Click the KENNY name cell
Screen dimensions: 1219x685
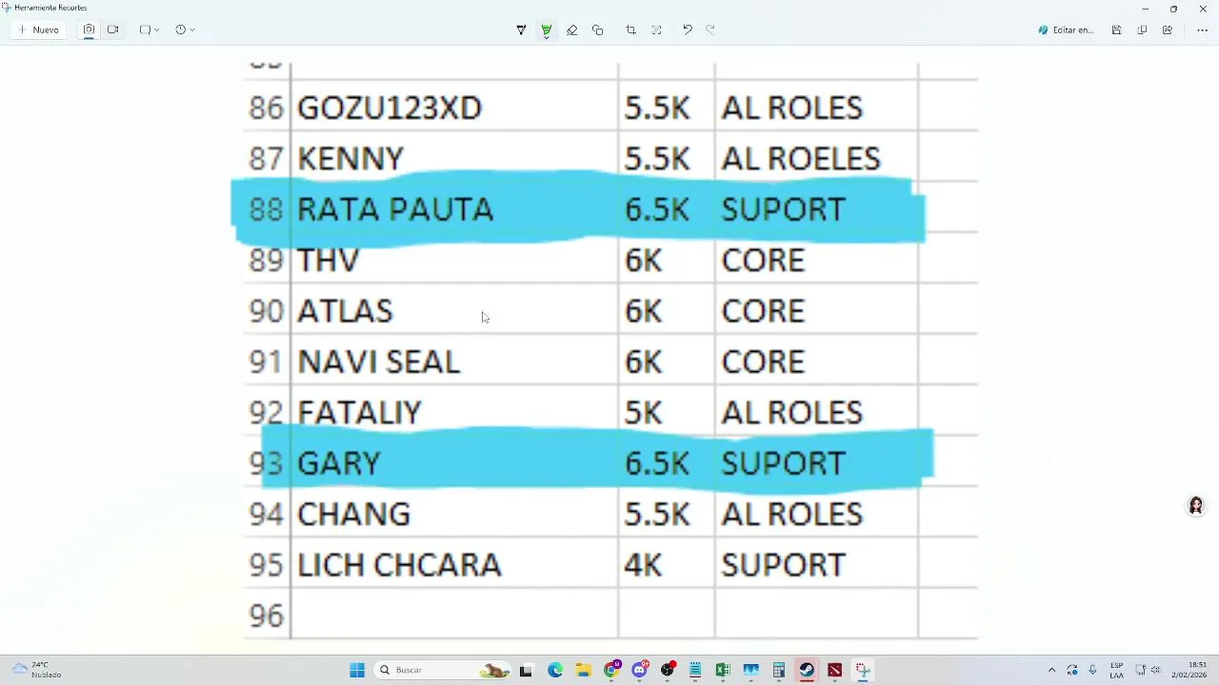[x=454, y=158]
